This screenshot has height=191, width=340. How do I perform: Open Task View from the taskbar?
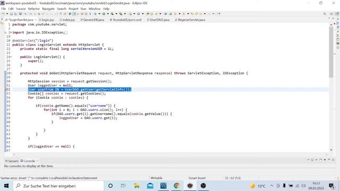click(123, 186)
